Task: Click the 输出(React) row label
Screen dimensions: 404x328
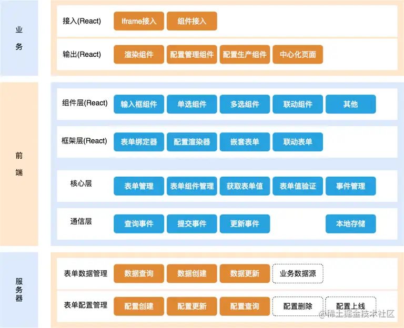Action: [82, 54]
